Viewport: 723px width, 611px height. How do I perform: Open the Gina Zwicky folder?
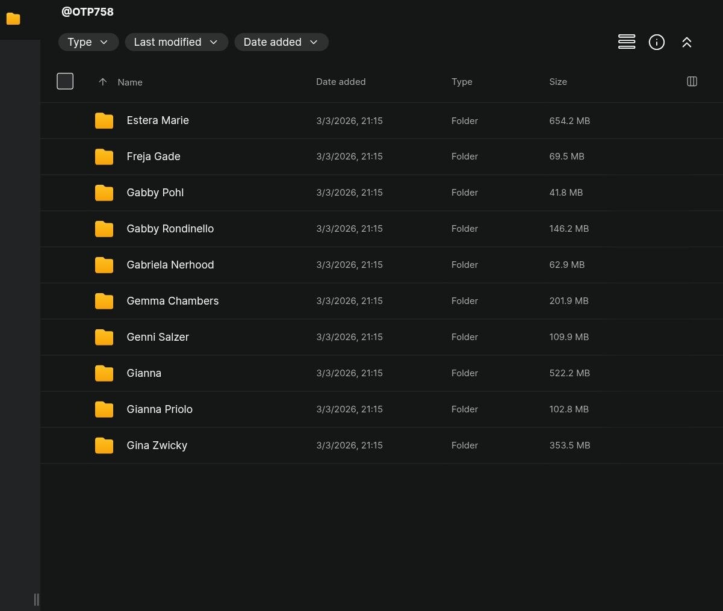click(x=157, y=445)
